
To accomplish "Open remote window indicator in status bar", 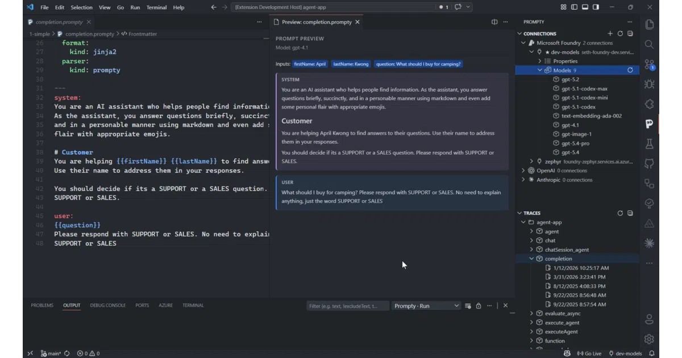I will click(x=30, y=353).
